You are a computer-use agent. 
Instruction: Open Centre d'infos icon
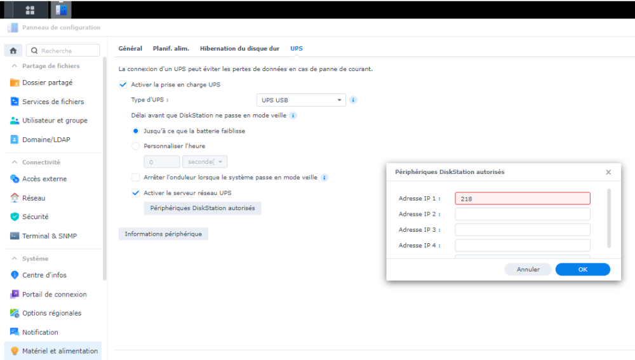coord(15,275)
